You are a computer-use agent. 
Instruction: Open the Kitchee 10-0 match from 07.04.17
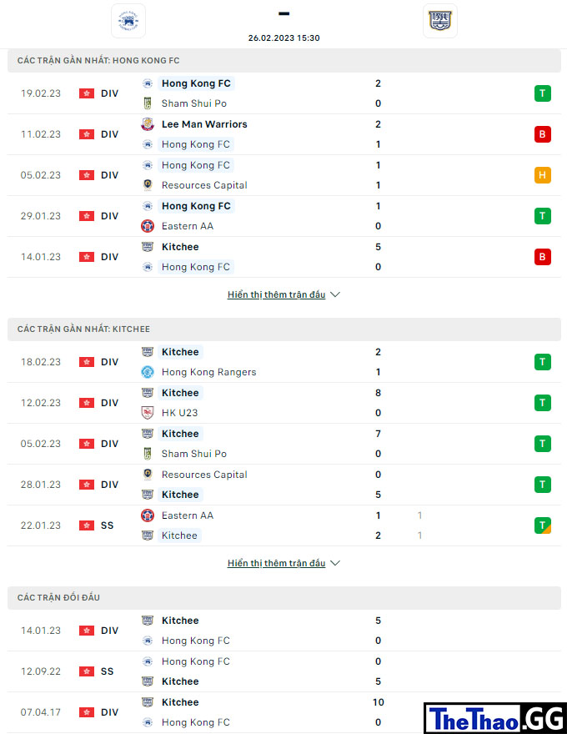coord(284,712)
